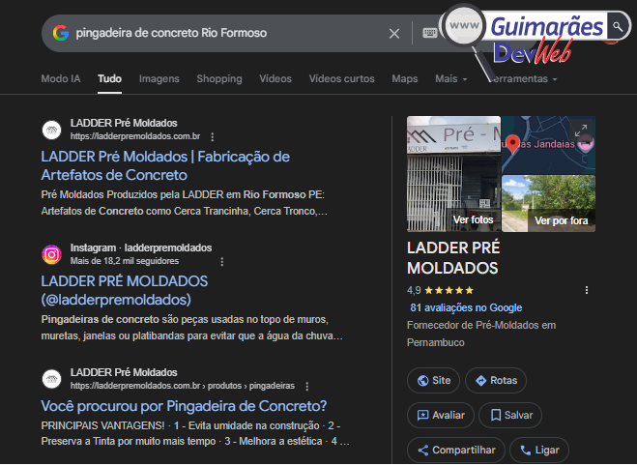This screenshot has height=466, width=637.
Task: Click the Site button
Action: (433, 380)
